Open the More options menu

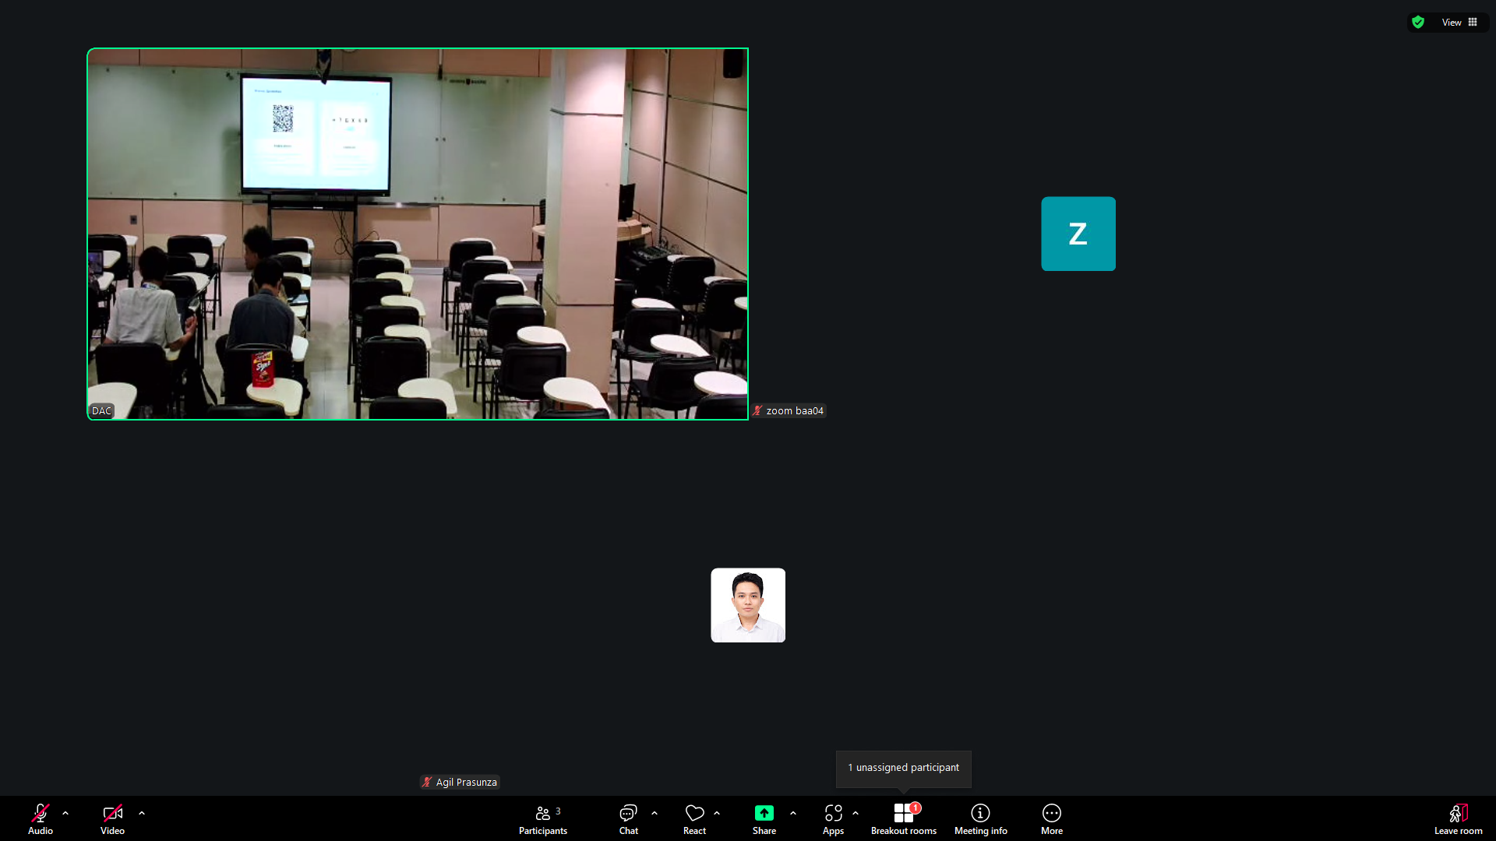click(x=1052, y=818)
